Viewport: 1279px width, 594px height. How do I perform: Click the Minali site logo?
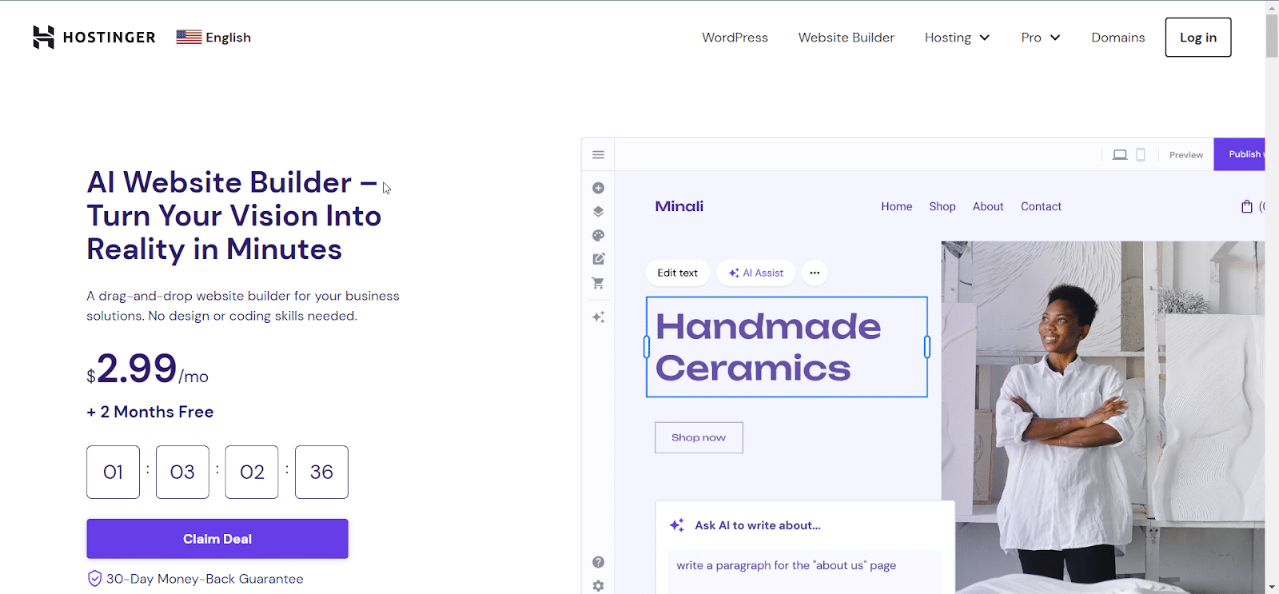click(x=679, y=206)
